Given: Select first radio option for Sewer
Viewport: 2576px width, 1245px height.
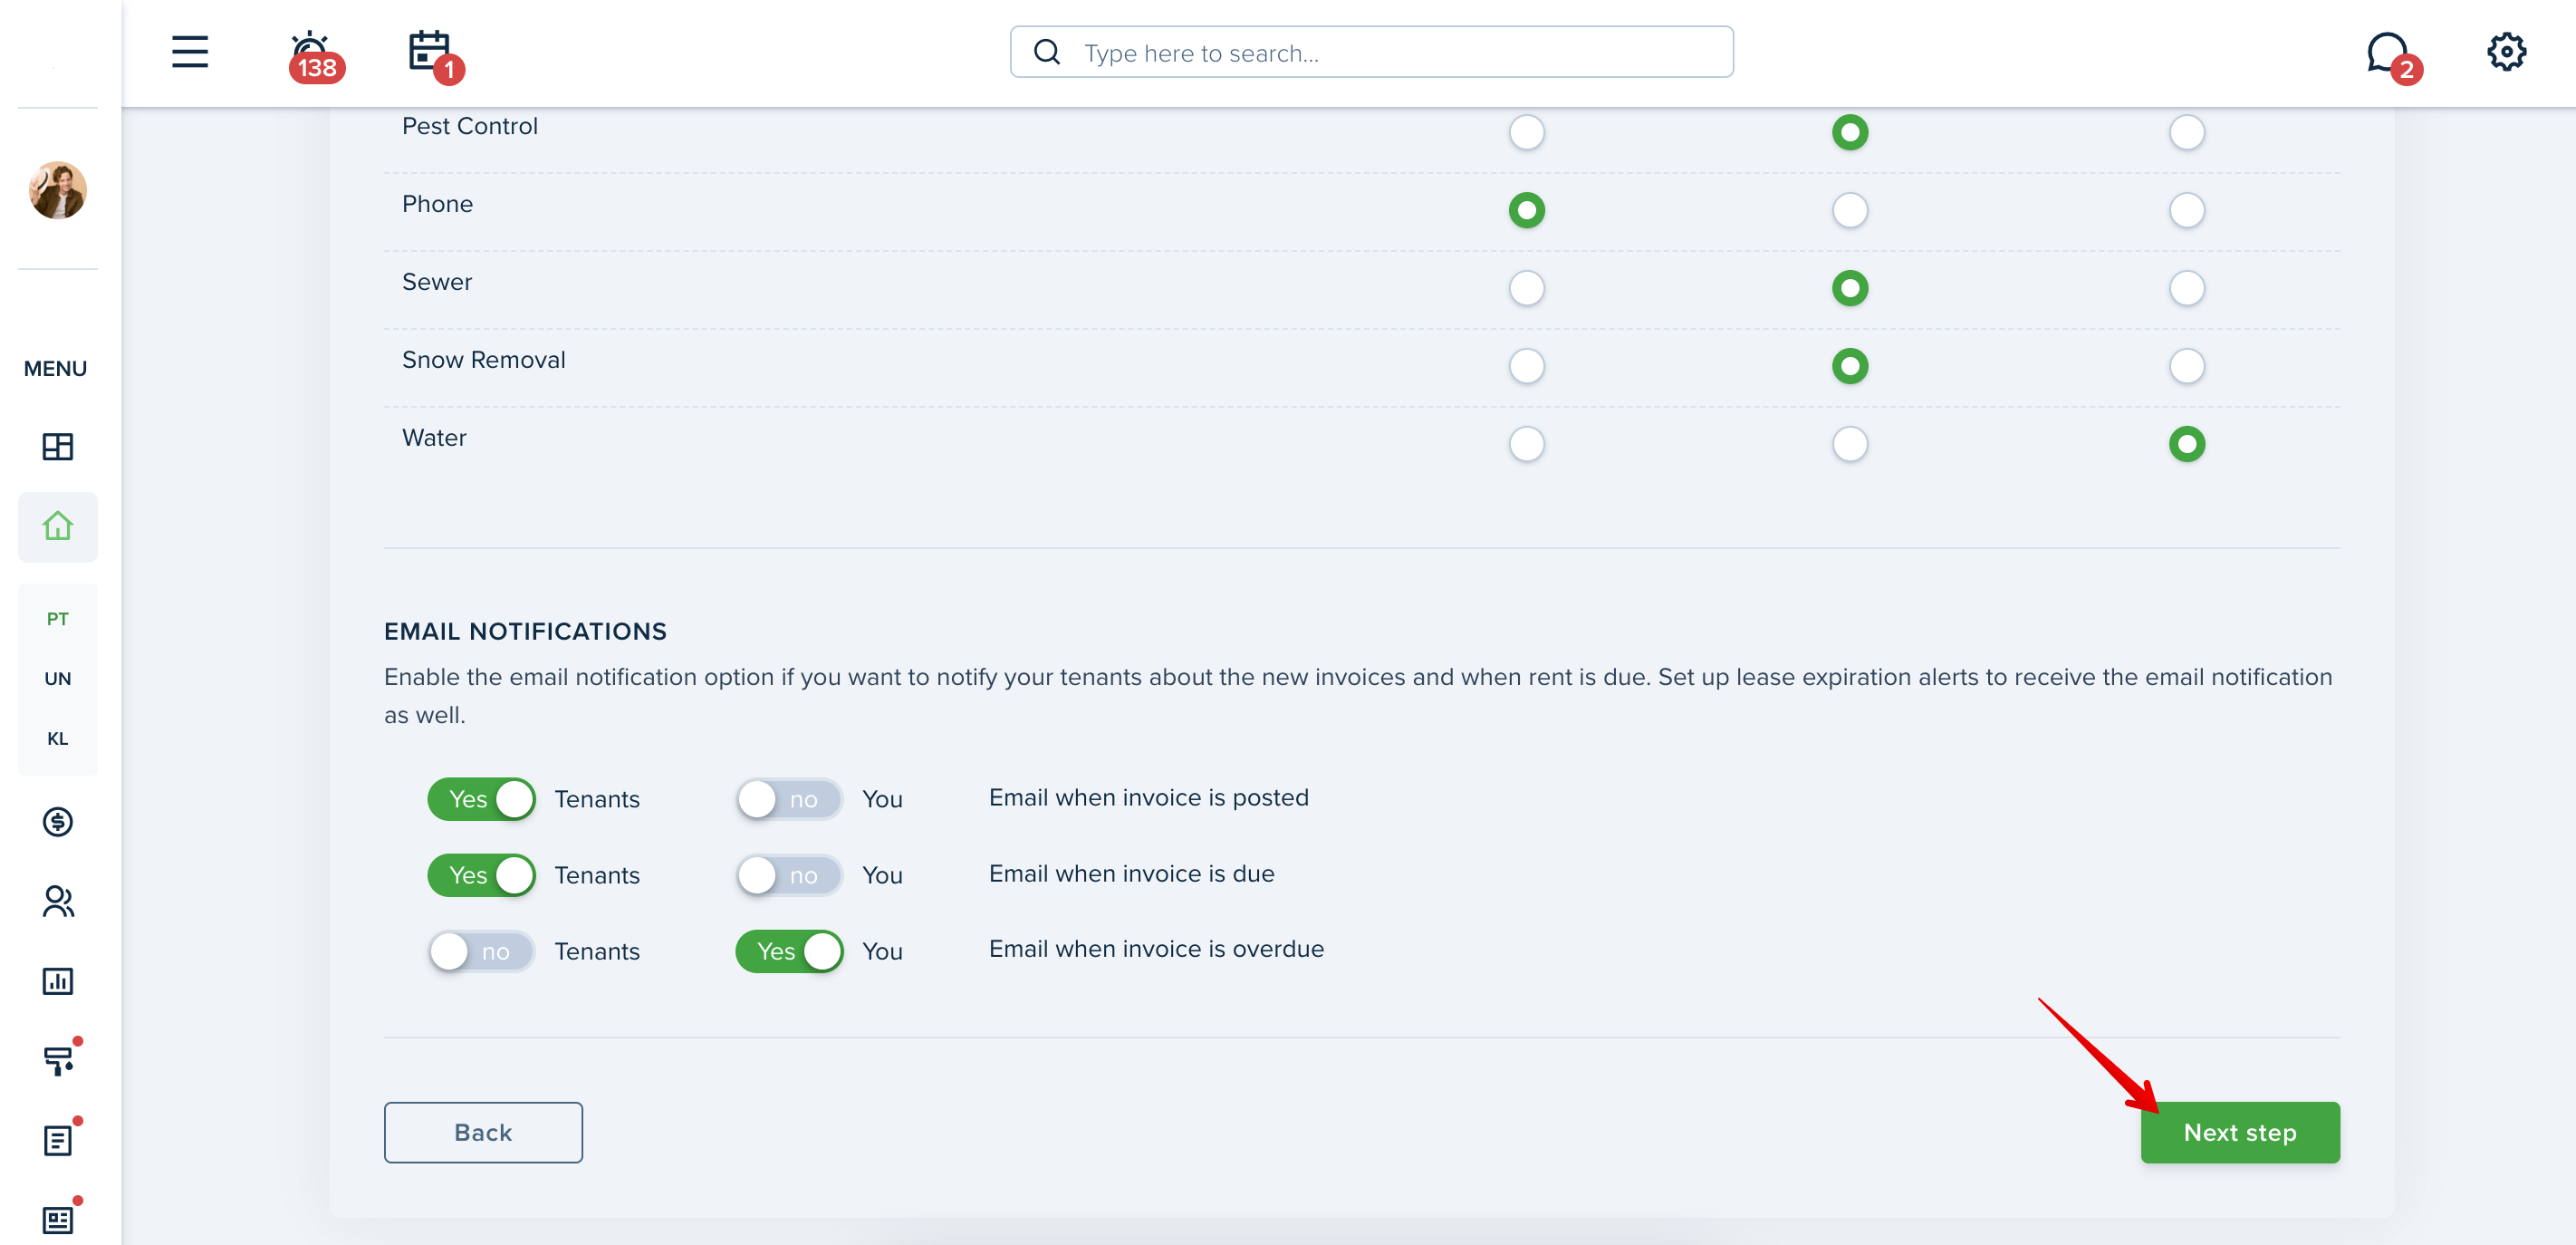Looking at the screenshot, I should 1527,288.
